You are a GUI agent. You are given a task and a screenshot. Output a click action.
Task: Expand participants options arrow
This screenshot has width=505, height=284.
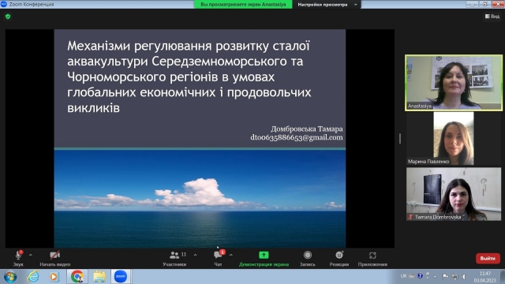click(x=196, y=255)
